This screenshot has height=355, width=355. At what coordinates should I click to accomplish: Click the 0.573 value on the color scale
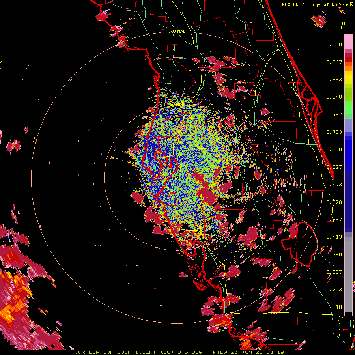click(334, 185)
